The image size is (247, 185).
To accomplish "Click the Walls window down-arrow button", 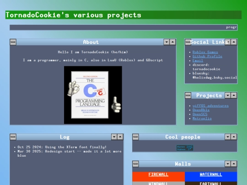I will 228,164.
